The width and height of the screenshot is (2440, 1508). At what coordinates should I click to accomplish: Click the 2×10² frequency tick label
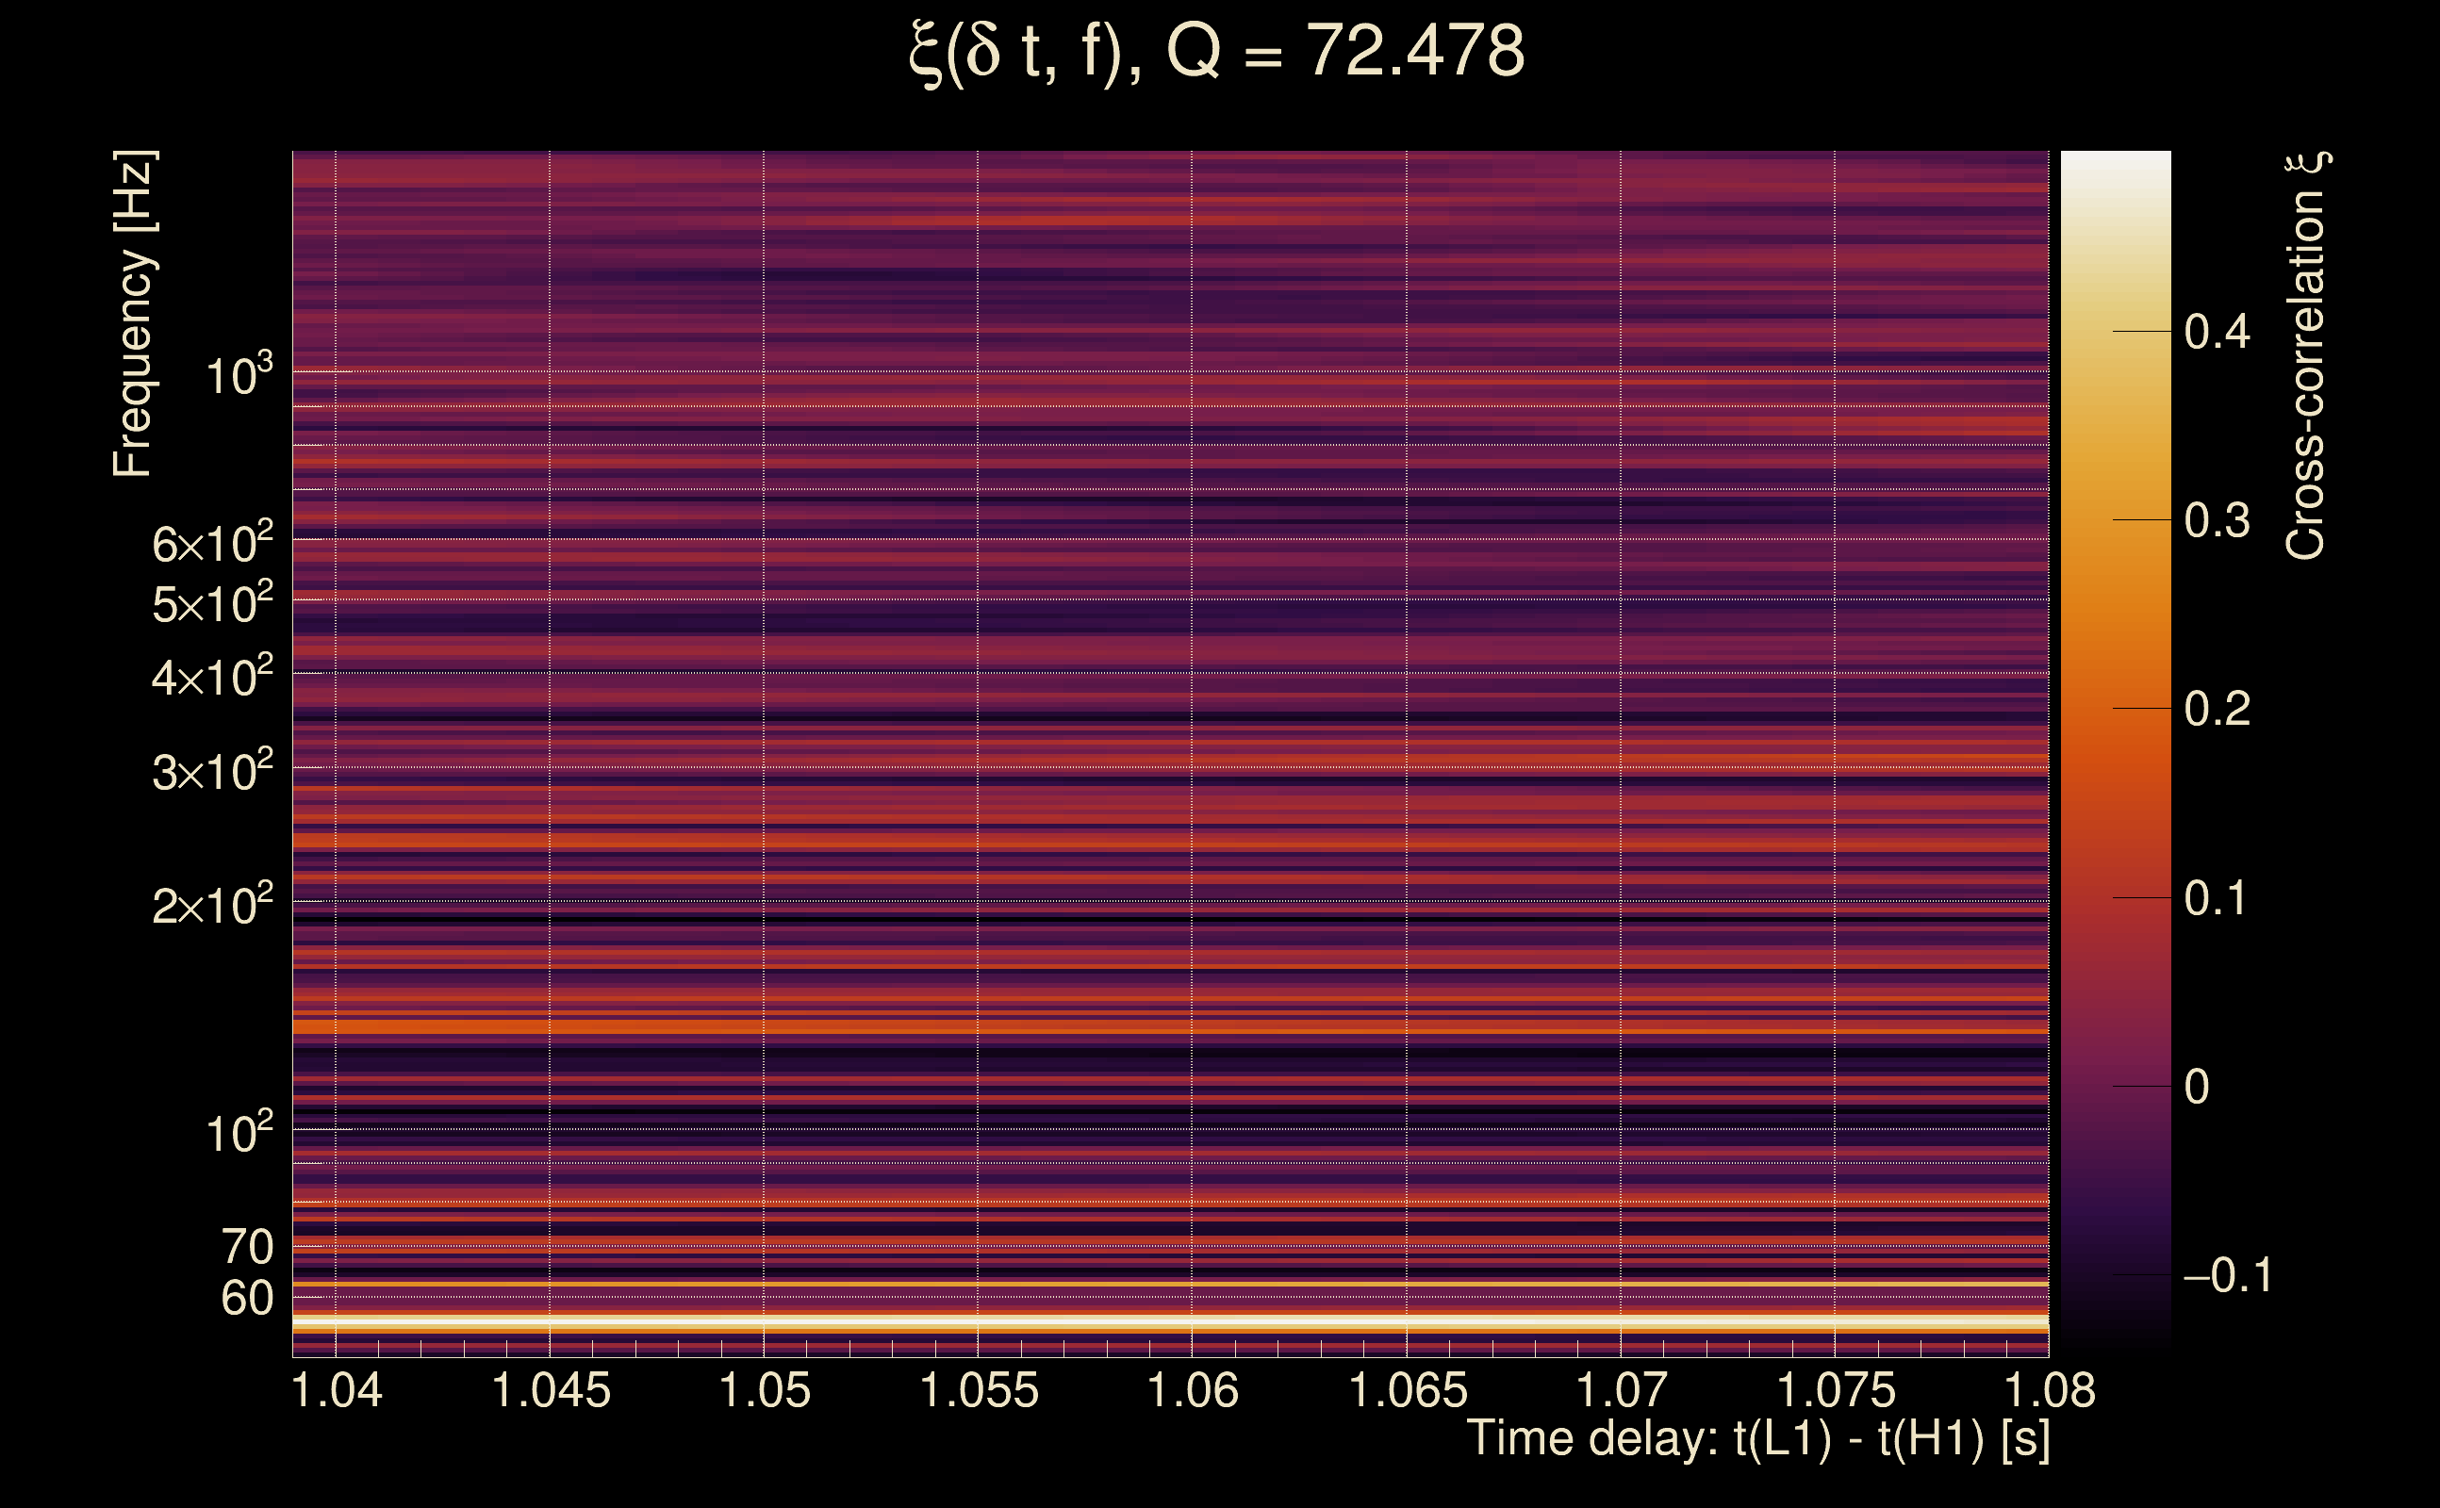click(x=212, y=906)
